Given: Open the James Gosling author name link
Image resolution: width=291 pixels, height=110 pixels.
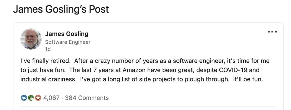Looking at the screenshot, I should click(x=67, y=34).
